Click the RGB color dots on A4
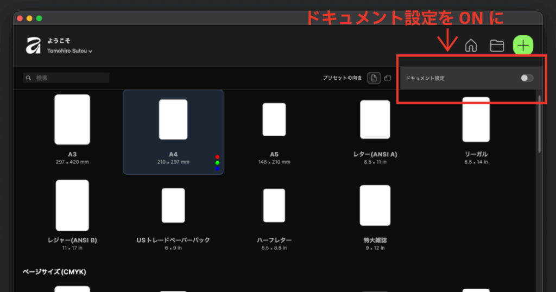 coord(217,163)
